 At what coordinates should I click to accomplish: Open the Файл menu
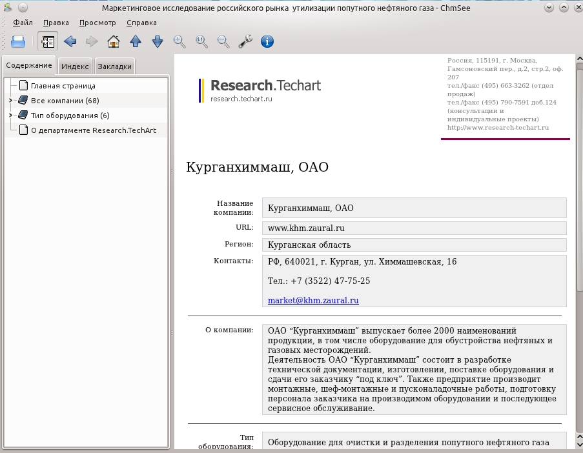pyautogui.click(x=23, y=23)
